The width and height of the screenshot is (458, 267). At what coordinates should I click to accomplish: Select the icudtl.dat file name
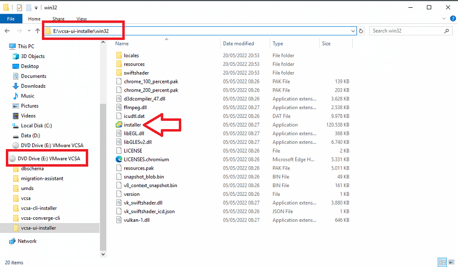134,116
